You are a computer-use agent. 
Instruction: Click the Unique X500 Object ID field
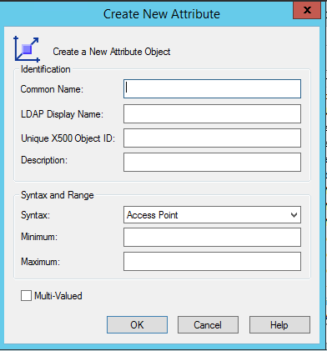(212, 138)
